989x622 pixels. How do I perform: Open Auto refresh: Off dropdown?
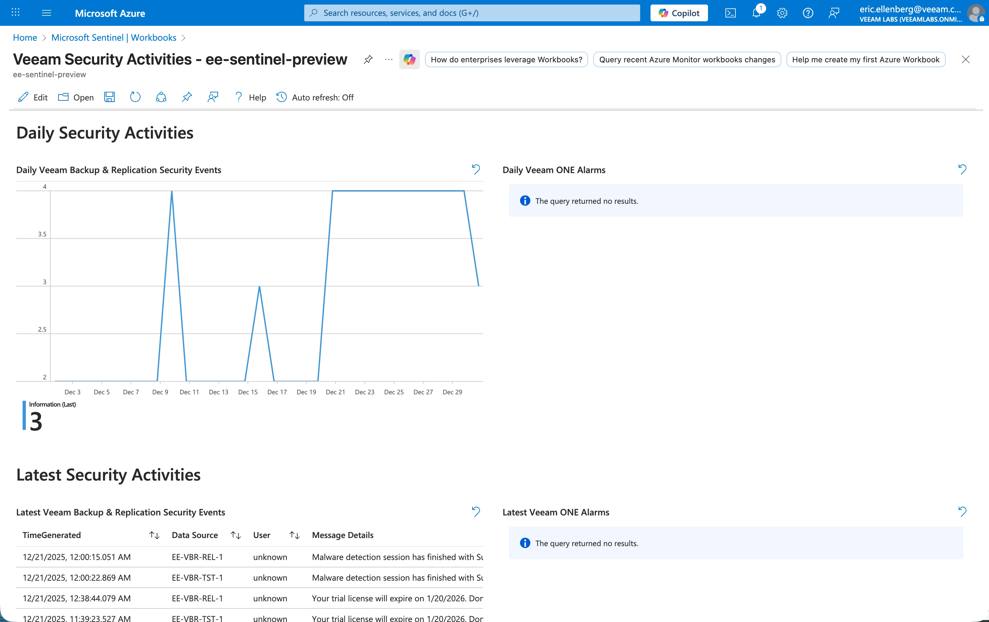(x=315, y=97)
